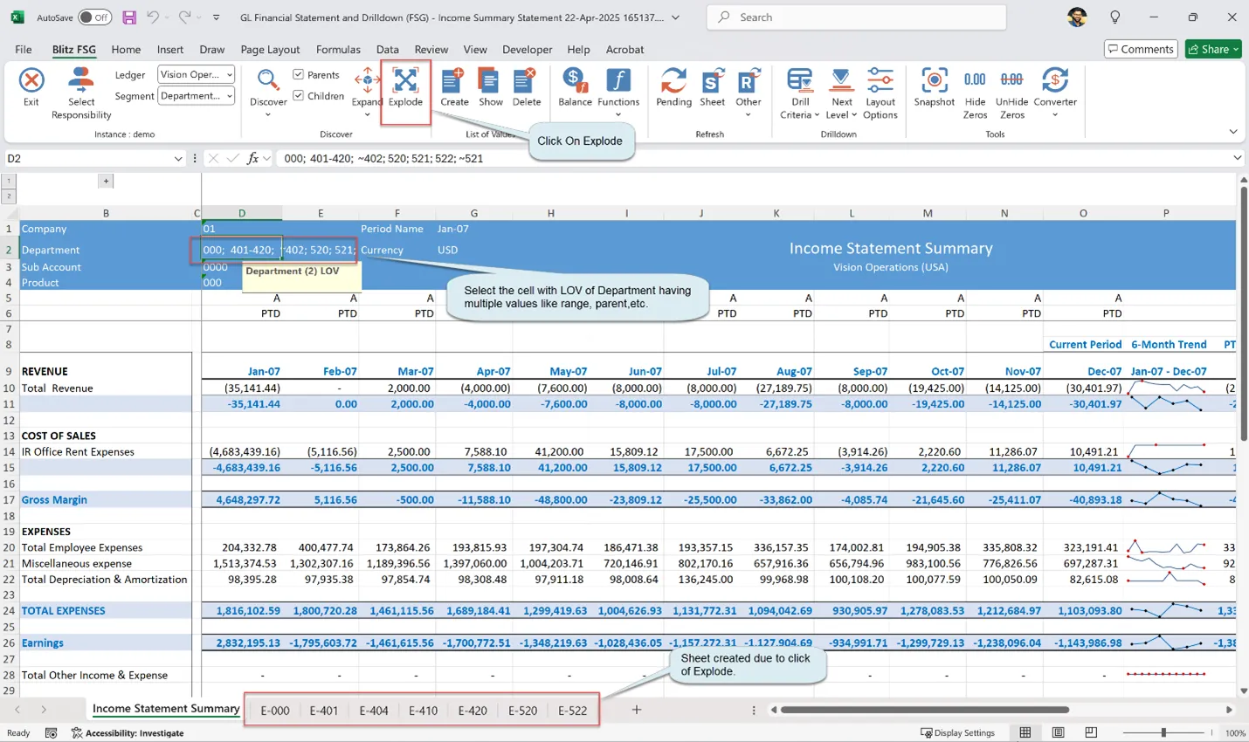
Task: Switch to the E-401 sheet tab
Action: pos(324,711)
